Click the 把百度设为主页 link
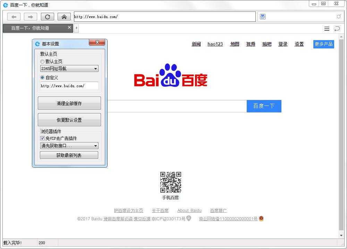347x249 pixels. (x=129, y=210)
